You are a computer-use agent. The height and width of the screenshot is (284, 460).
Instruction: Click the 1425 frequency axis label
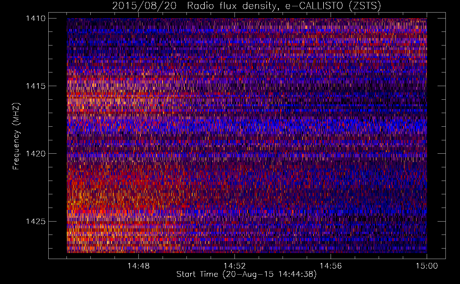pos(36,221)
